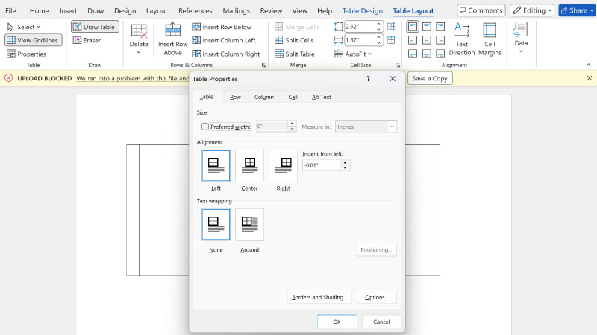
Task: Switch to the References tab
Action: (195, 10)
